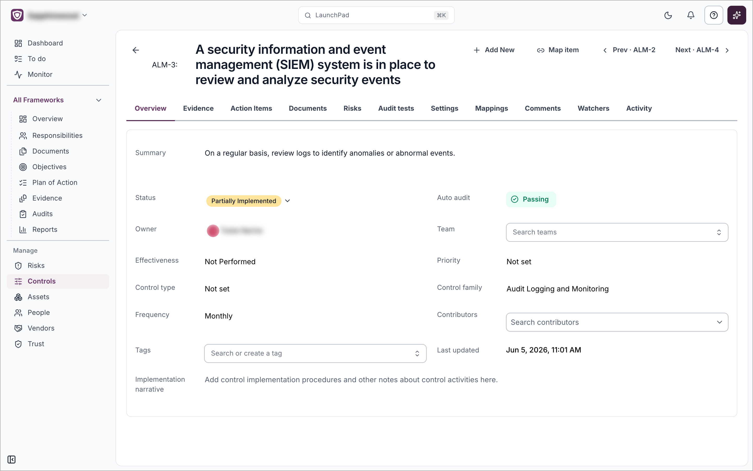Click the Objectives target icon

pos(23,167)
